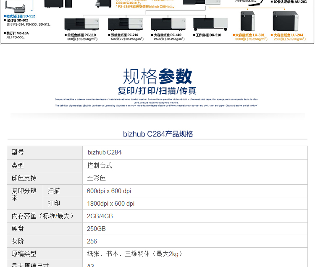
Task: Select the label 单纸盒纸柜 PC-110
Action: click(x=81, y=35)
